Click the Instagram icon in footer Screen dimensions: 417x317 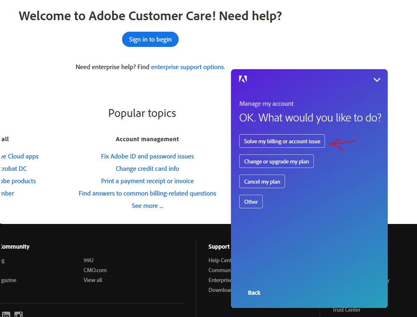click(18, 315)
